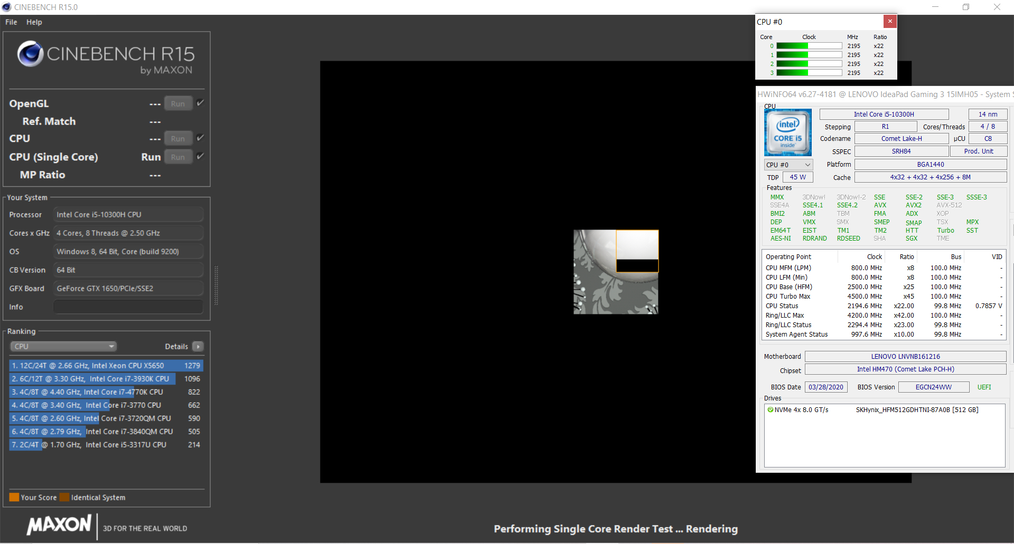Click the brown Identical System legend swatch
The height and width of the screenshot is (544, 1014).
pyautogui.click(x=64, y=497)
